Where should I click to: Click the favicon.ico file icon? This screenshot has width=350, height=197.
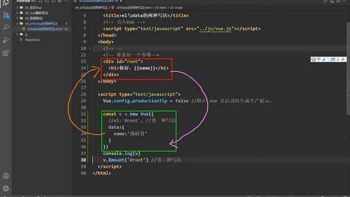point(21,39)
